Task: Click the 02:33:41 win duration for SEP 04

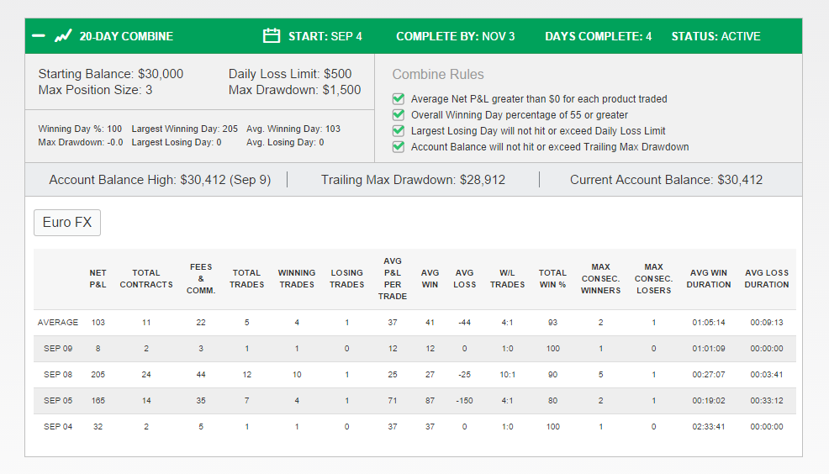Action: click(x=709, y=426)
